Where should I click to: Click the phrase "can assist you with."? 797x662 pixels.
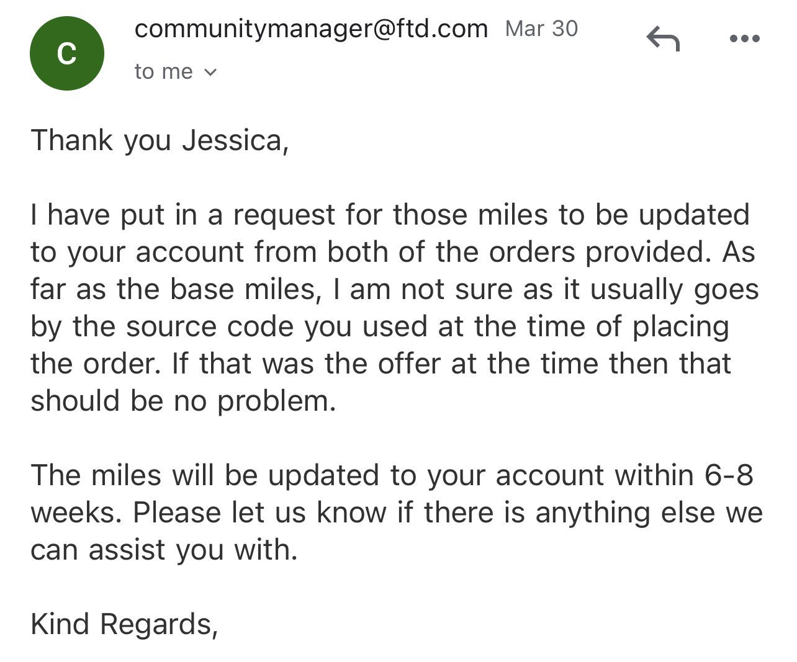coord(164,550)
